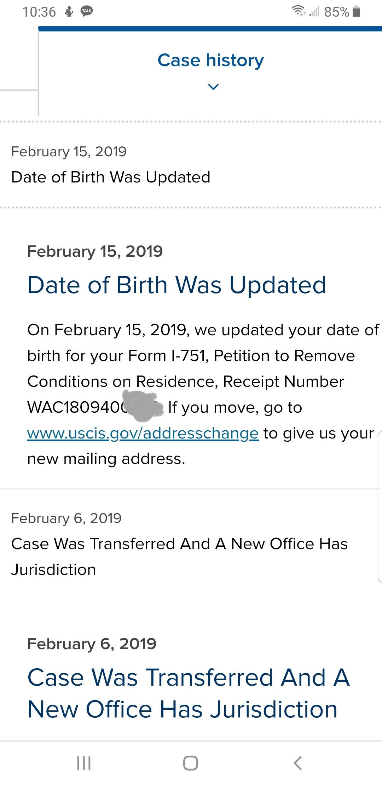The height and width of the screenshot is (785, 382).
Task: Tap the KakaoTalk notification icon
Action: coord(87,11)
